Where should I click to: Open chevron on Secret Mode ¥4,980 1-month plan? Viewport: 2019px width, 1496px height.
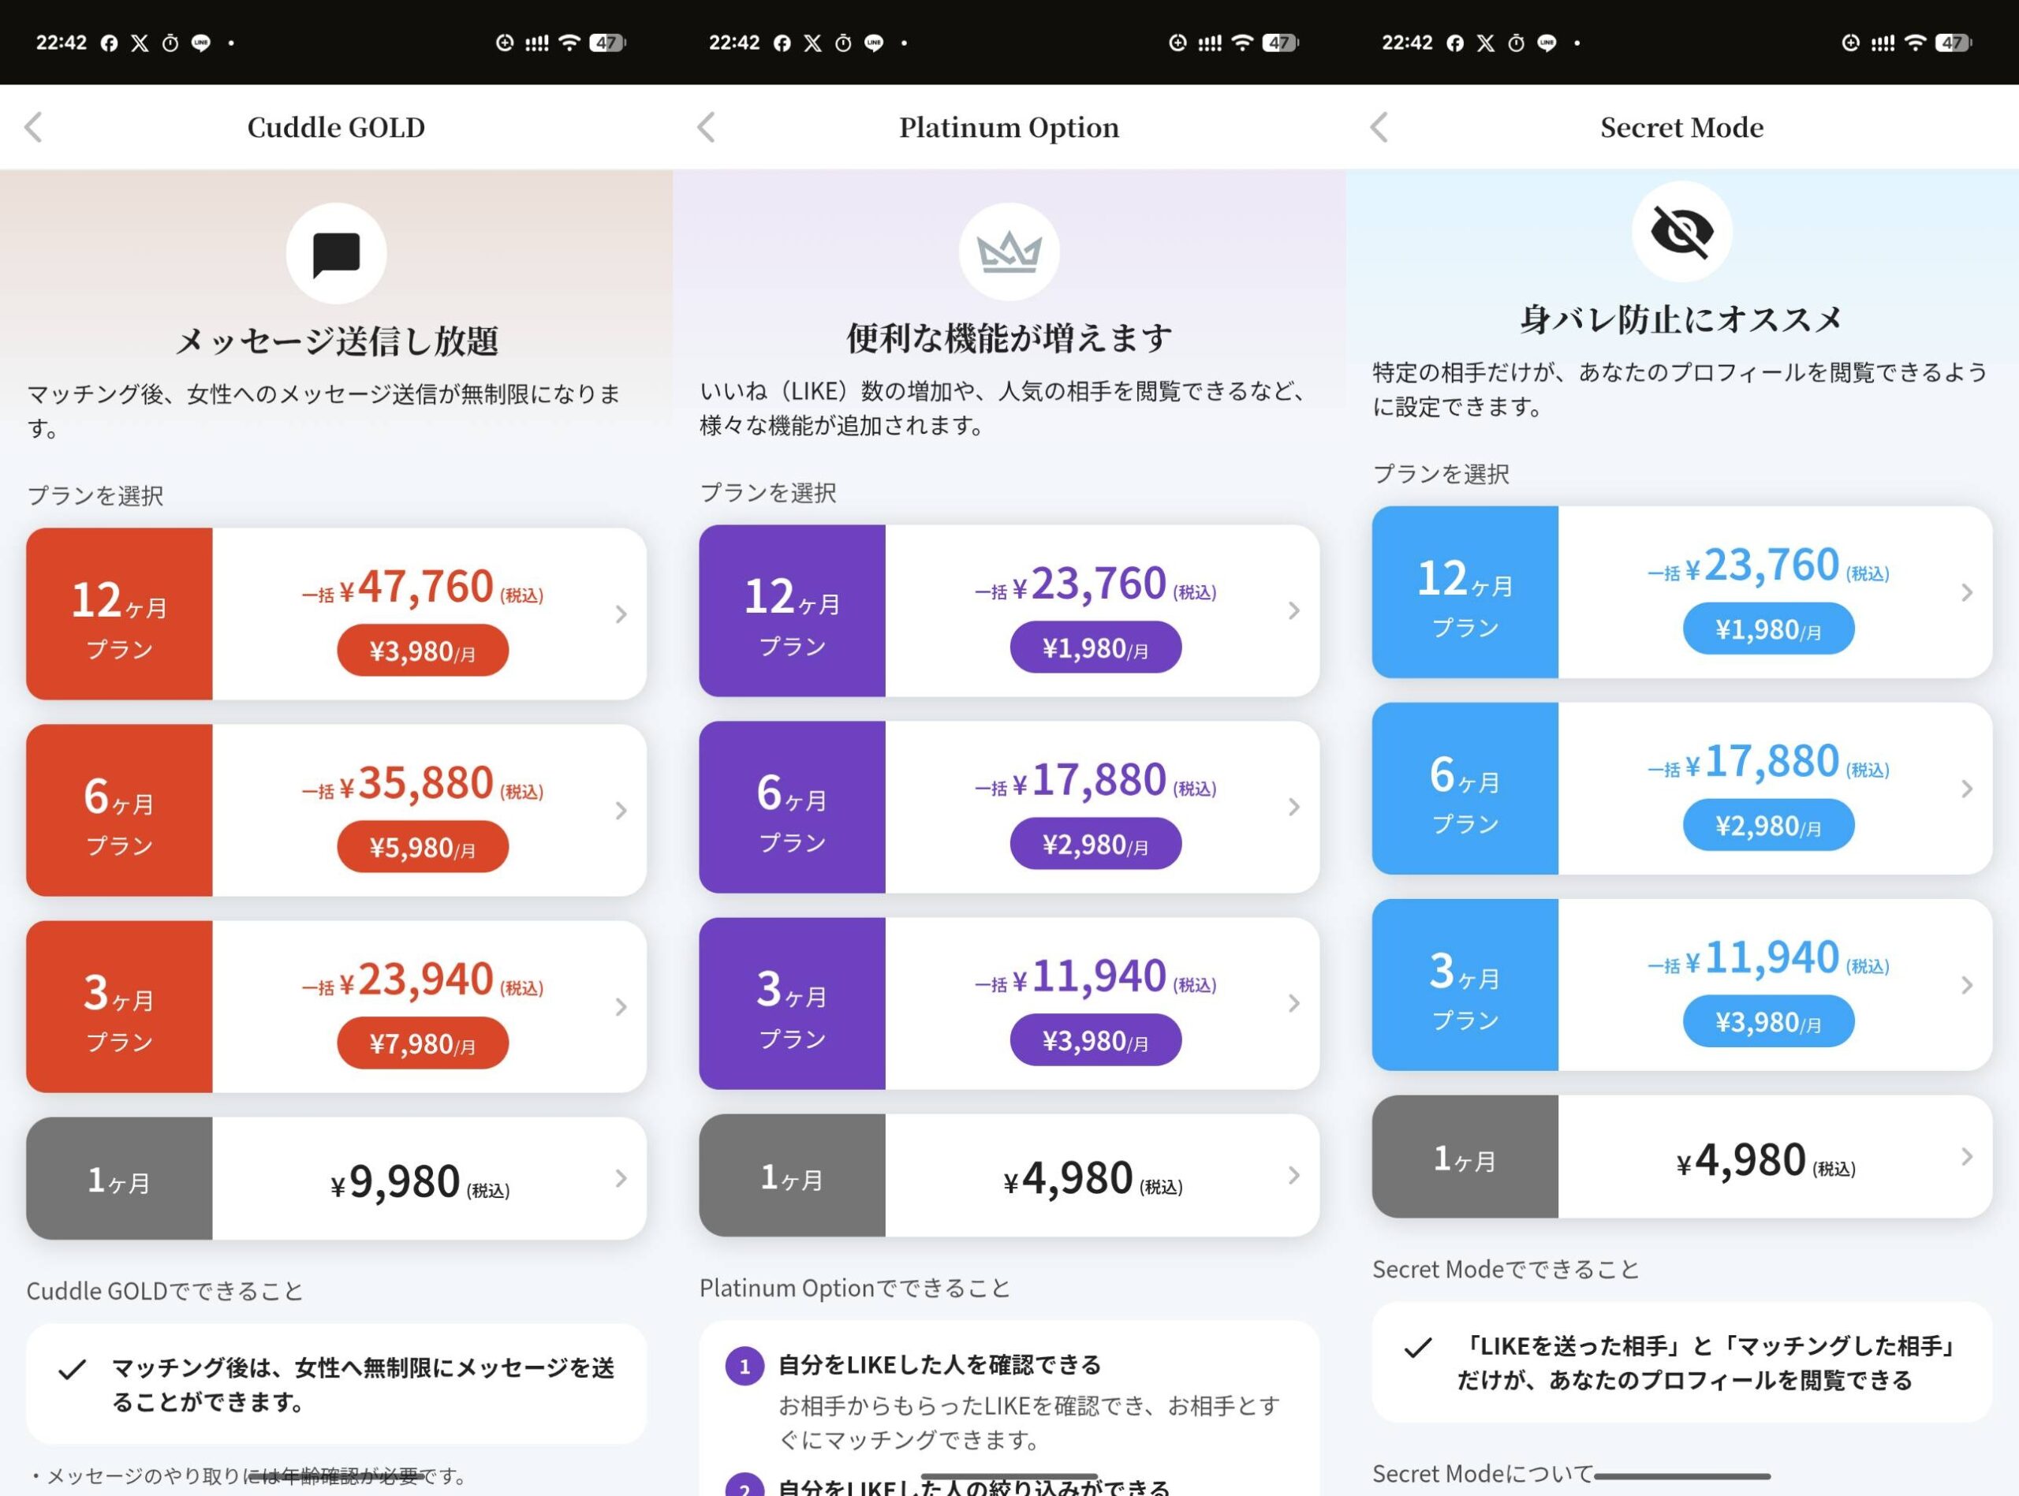[1966, 1156]
